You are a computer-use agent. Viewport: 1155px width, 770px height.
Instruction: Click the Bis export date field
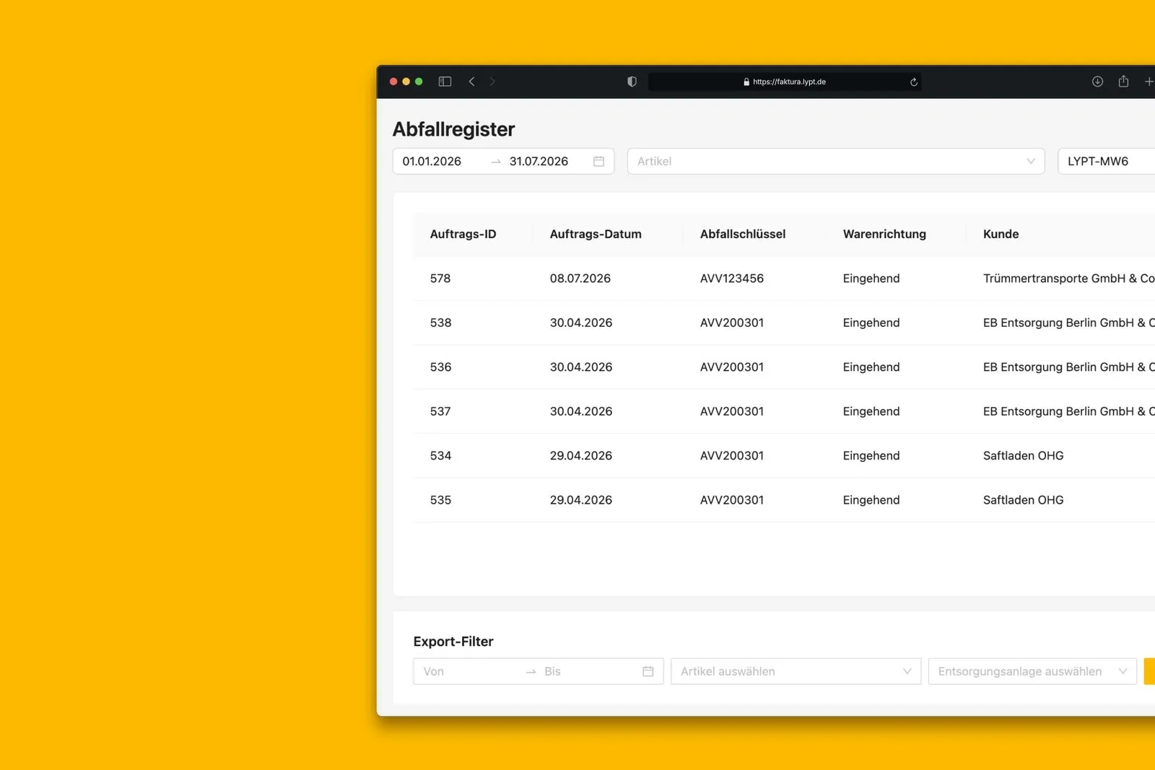[552, 671]
